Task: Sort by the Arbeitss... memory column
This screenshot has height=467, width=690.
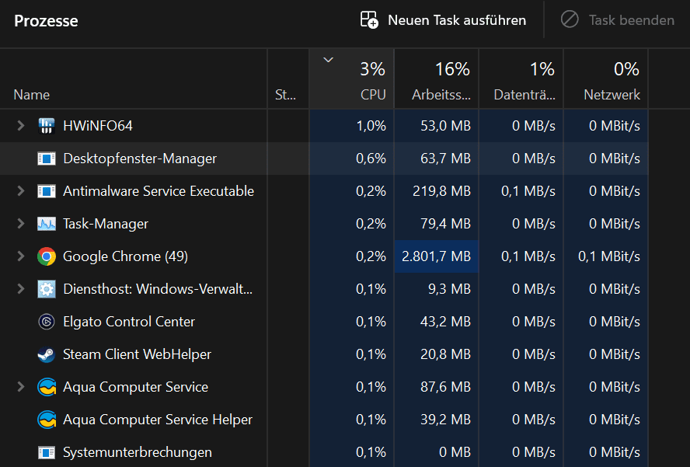Action: tap(437, 78)
